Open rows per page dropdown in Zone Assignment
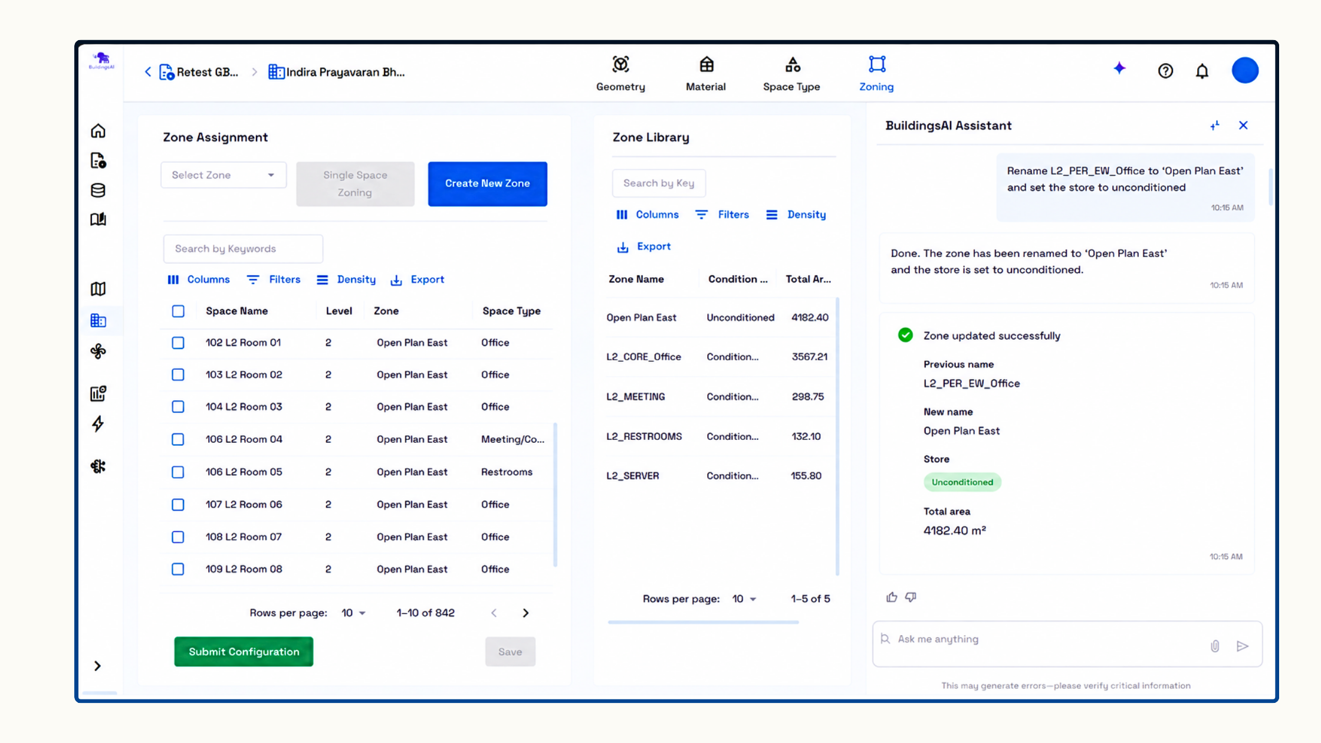The image size is (1321, 743). pos(354,613)
